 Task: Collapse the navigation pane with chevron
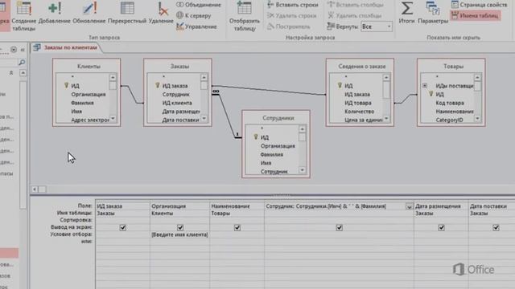click(23, 50)
